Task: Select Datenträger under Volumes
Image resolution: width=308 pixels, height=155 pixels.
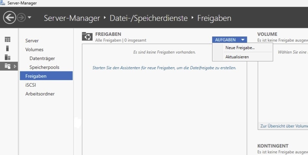Action: coord(42,58)
